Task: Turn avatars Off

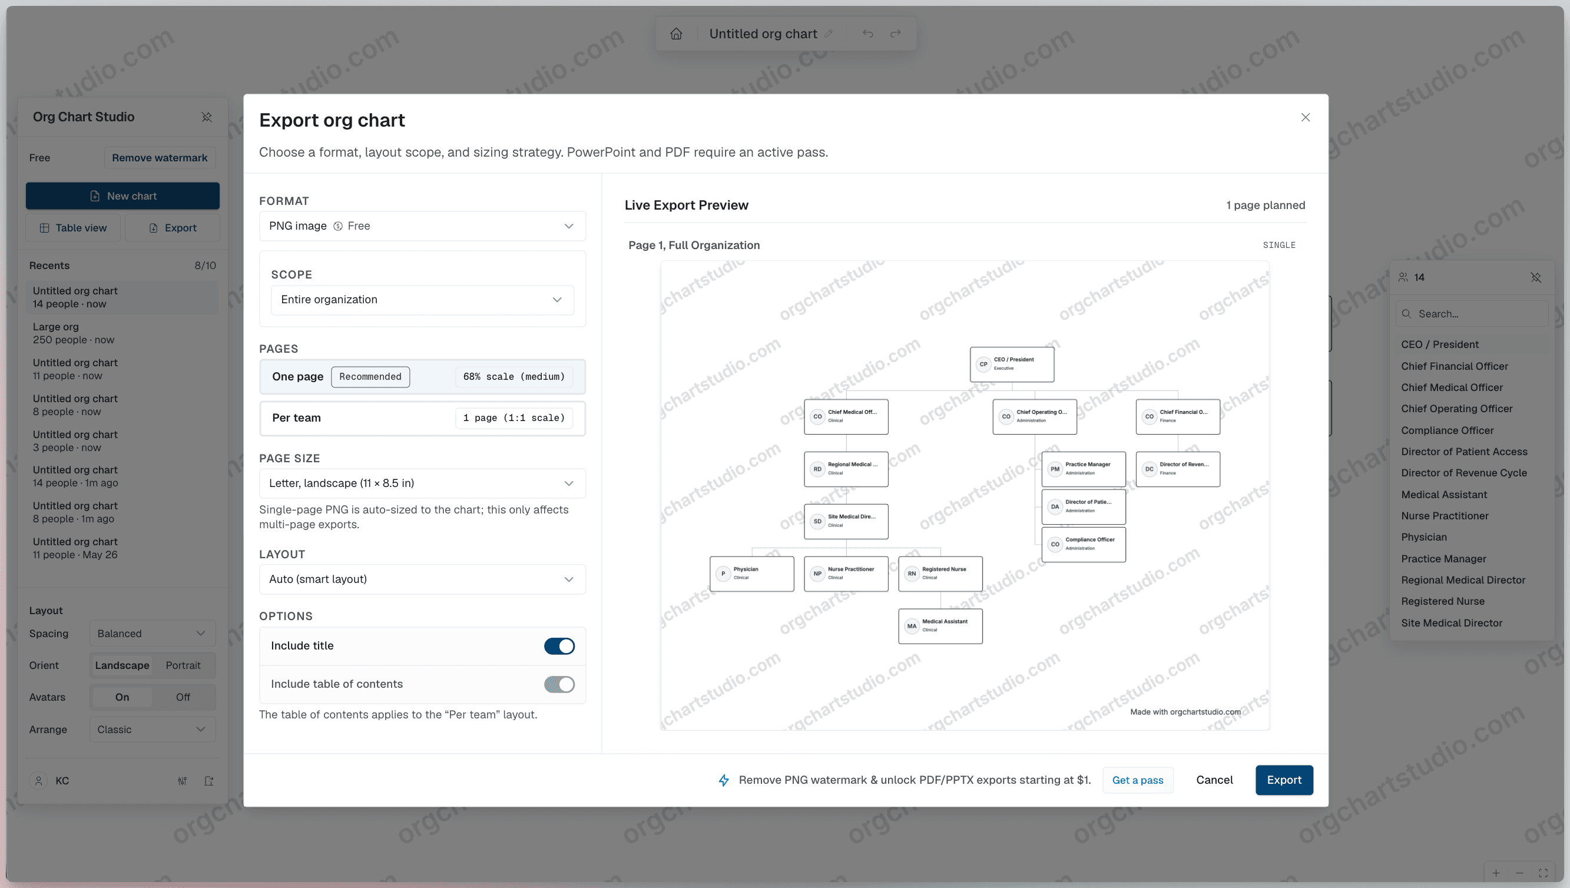Action: point(183,697)
